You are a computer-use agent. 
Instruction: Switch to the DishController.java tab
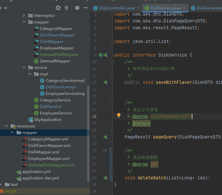coord(117,8)
